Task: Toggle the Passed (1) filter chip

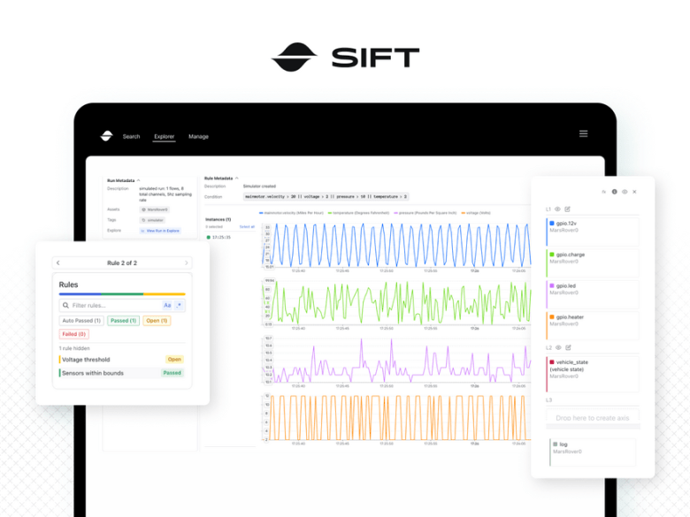Action: coord(123,321)
